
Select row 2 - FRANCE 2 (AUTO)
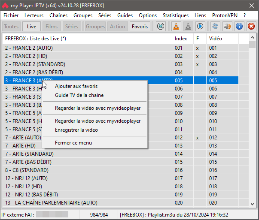coord(125,48)
